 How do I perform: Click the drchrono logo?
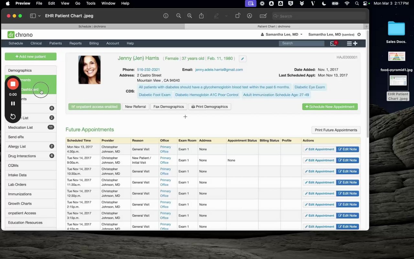(20, 35)
